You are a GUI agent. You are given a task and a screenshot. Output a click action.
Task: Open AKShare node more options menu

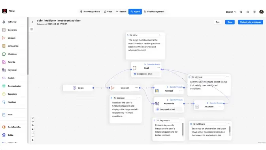(x=221, y=106)
